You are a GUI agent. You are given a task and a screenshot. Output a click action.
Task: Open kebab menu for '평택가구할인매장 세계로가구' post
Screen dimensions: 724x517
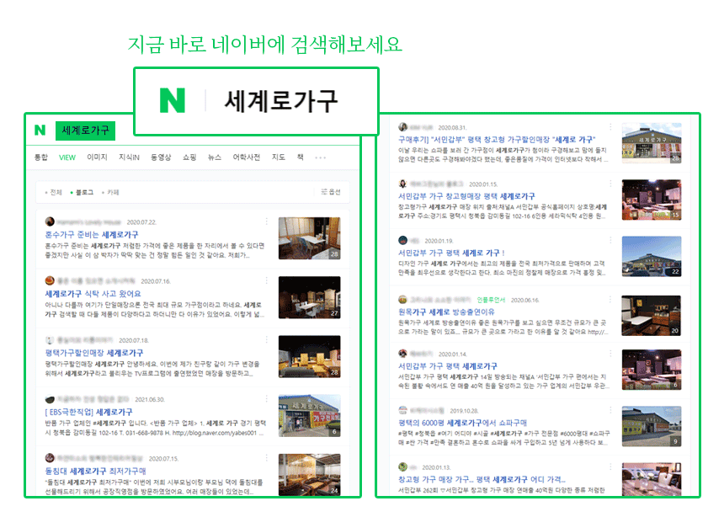point(266,340)
